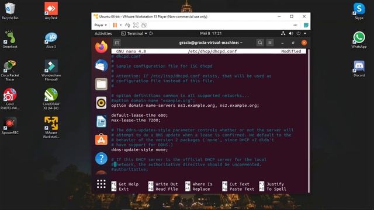Click the 'Where Is' nano shortcut label
The height and width of the screenshot is (210, 374).
coord(202,184)
